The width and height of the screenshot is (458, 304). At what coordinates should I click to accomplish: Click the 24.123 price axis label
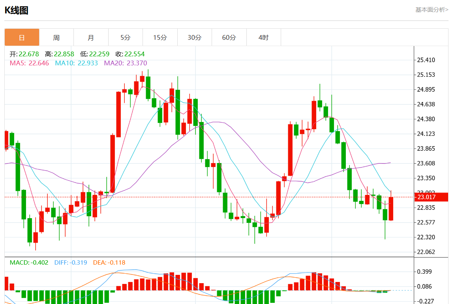click(x=426, y=134)
